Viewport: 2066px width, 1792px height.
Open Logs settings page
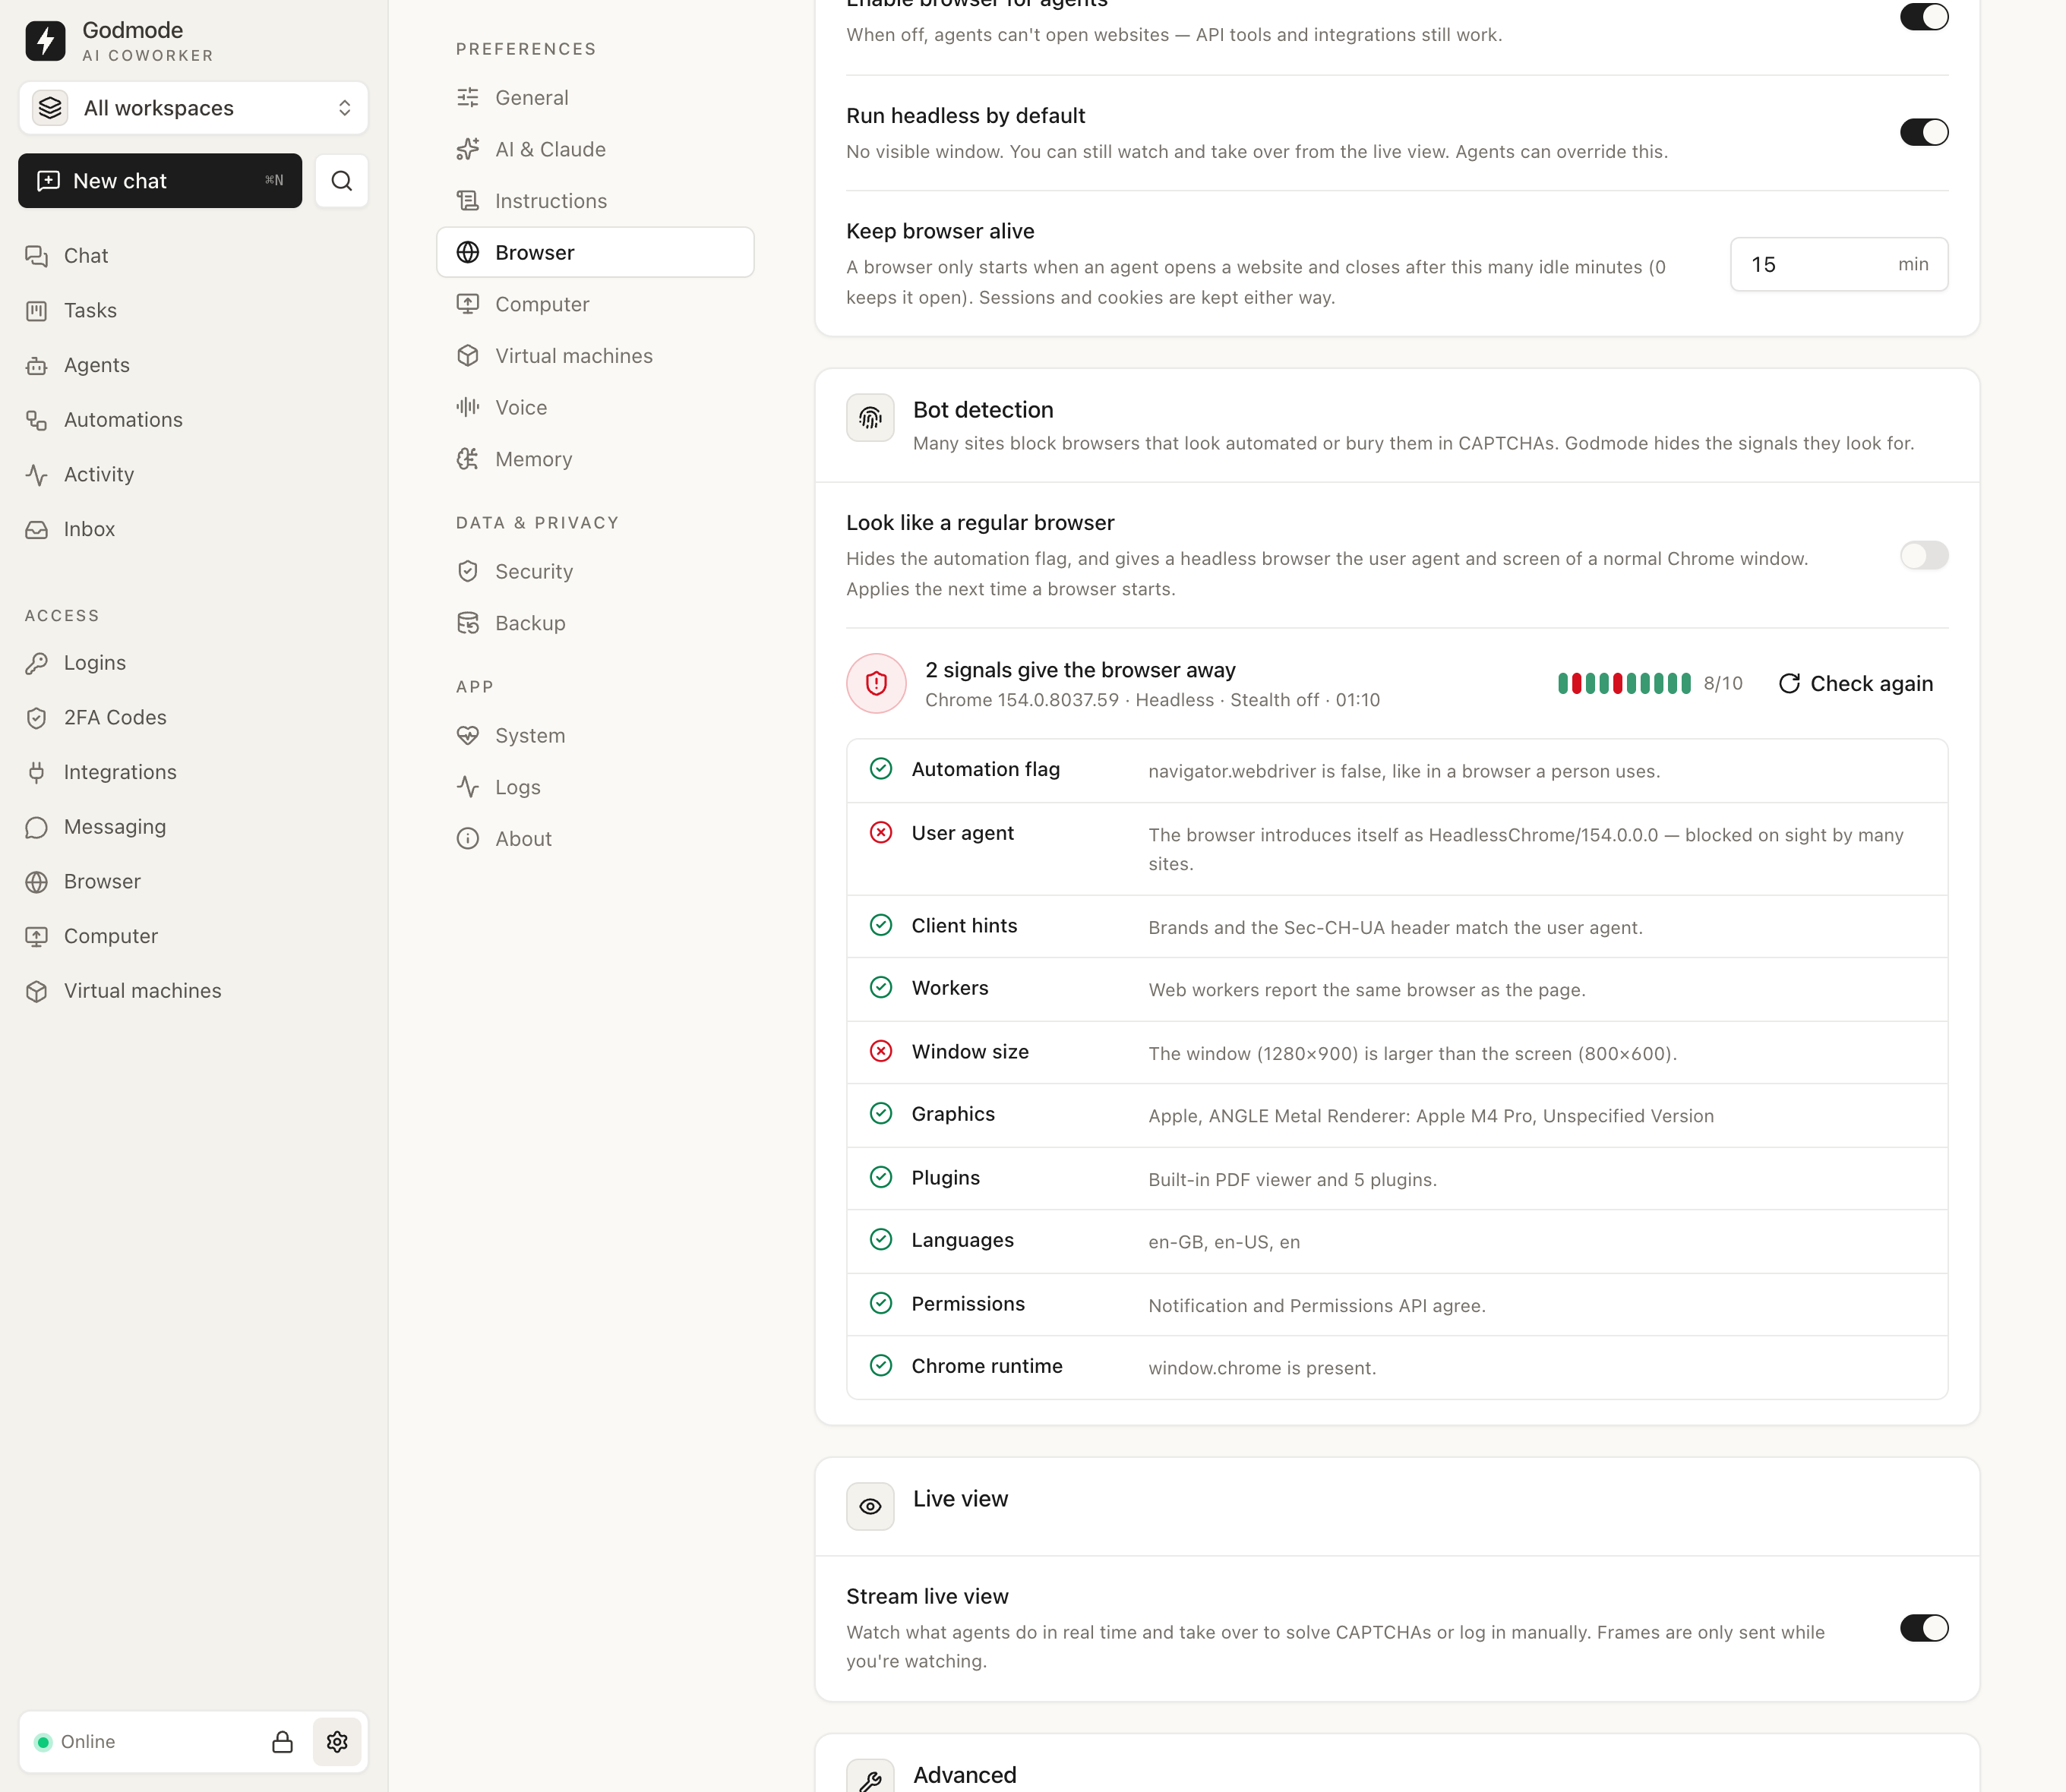click(595, 787)
